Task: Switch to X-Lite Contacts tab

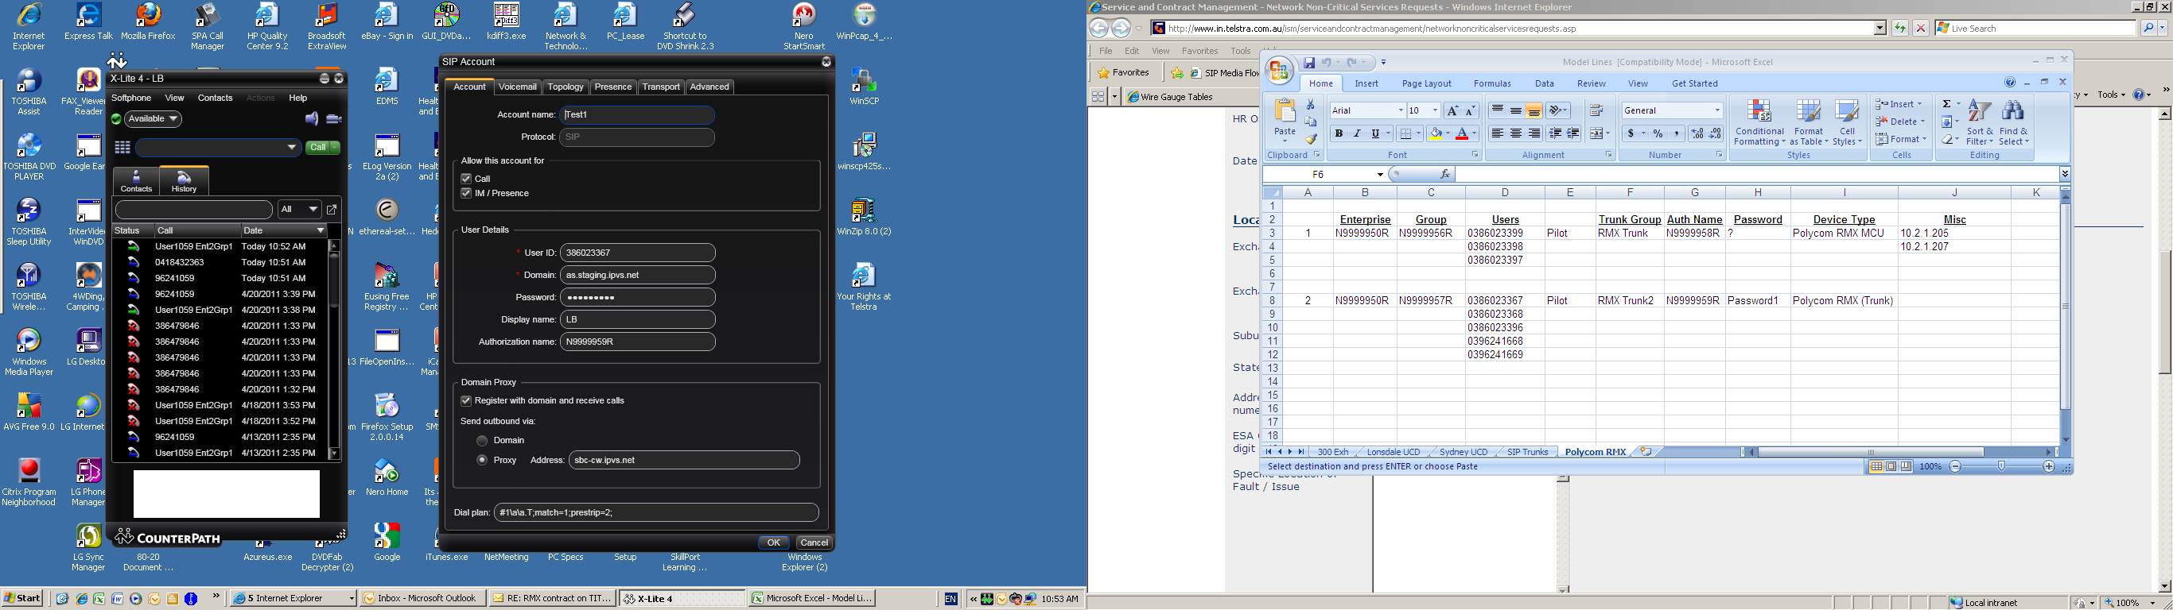Action: [136, 180]
